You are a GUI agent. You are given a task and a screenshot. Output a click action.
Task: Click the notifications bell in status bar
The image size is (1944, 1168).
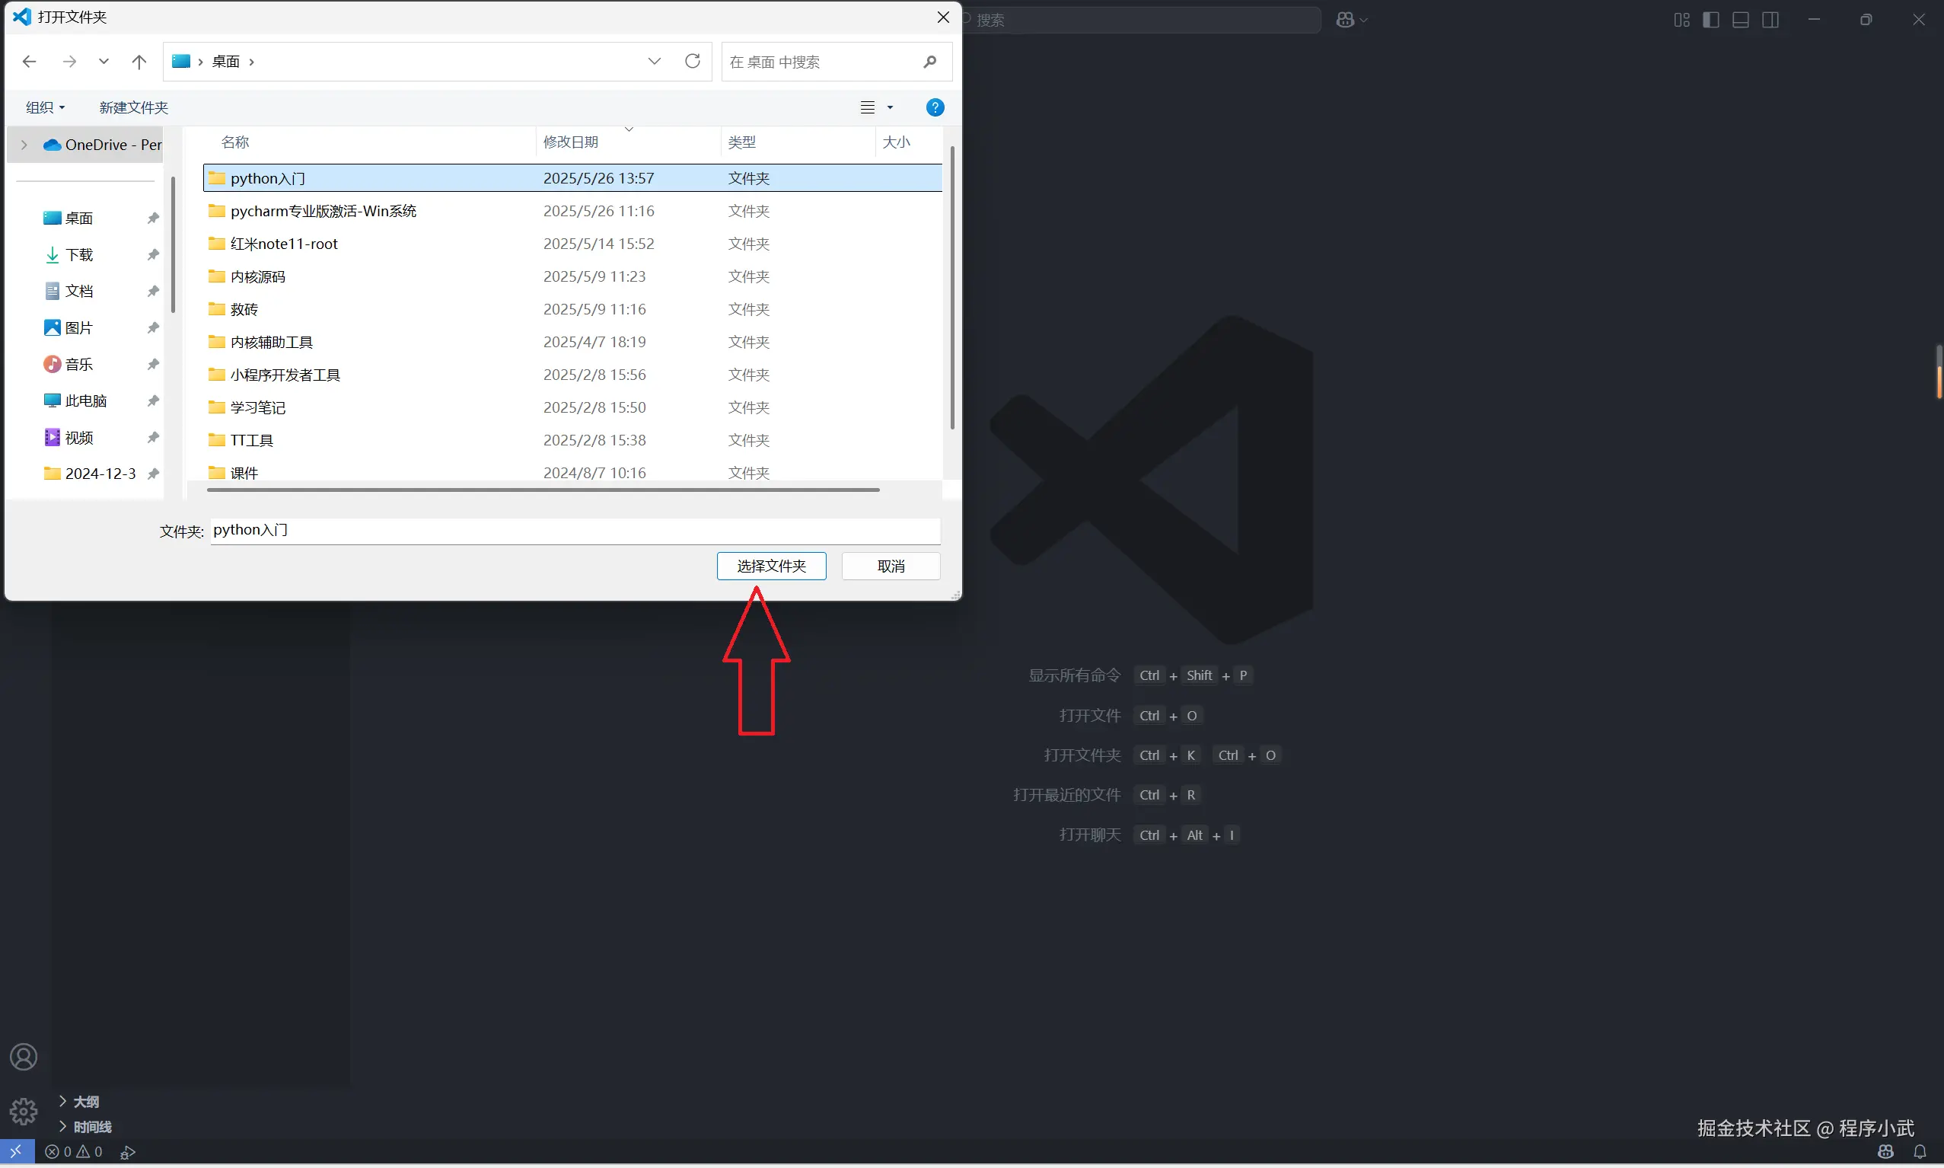click(1920, 1151)
